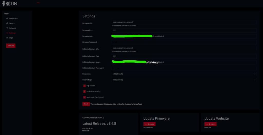263x135 pixels.
Task: Browse for file under Update Website
Action: click(211, 124)
